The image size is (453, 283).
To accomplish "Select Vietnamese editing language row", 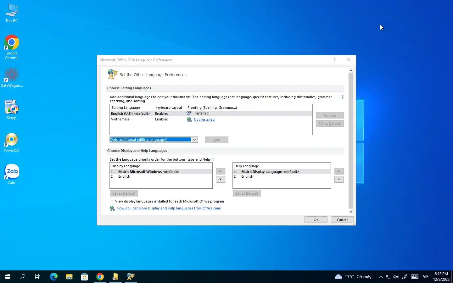I will tap(211, 119).
